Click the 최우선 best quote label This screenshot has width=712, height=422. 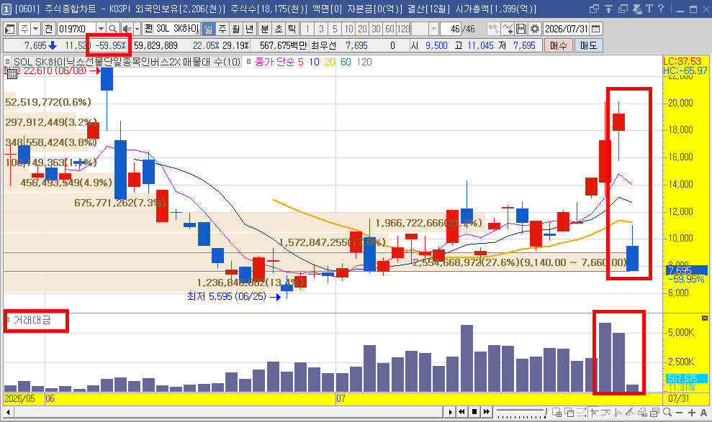click(324, 45)
